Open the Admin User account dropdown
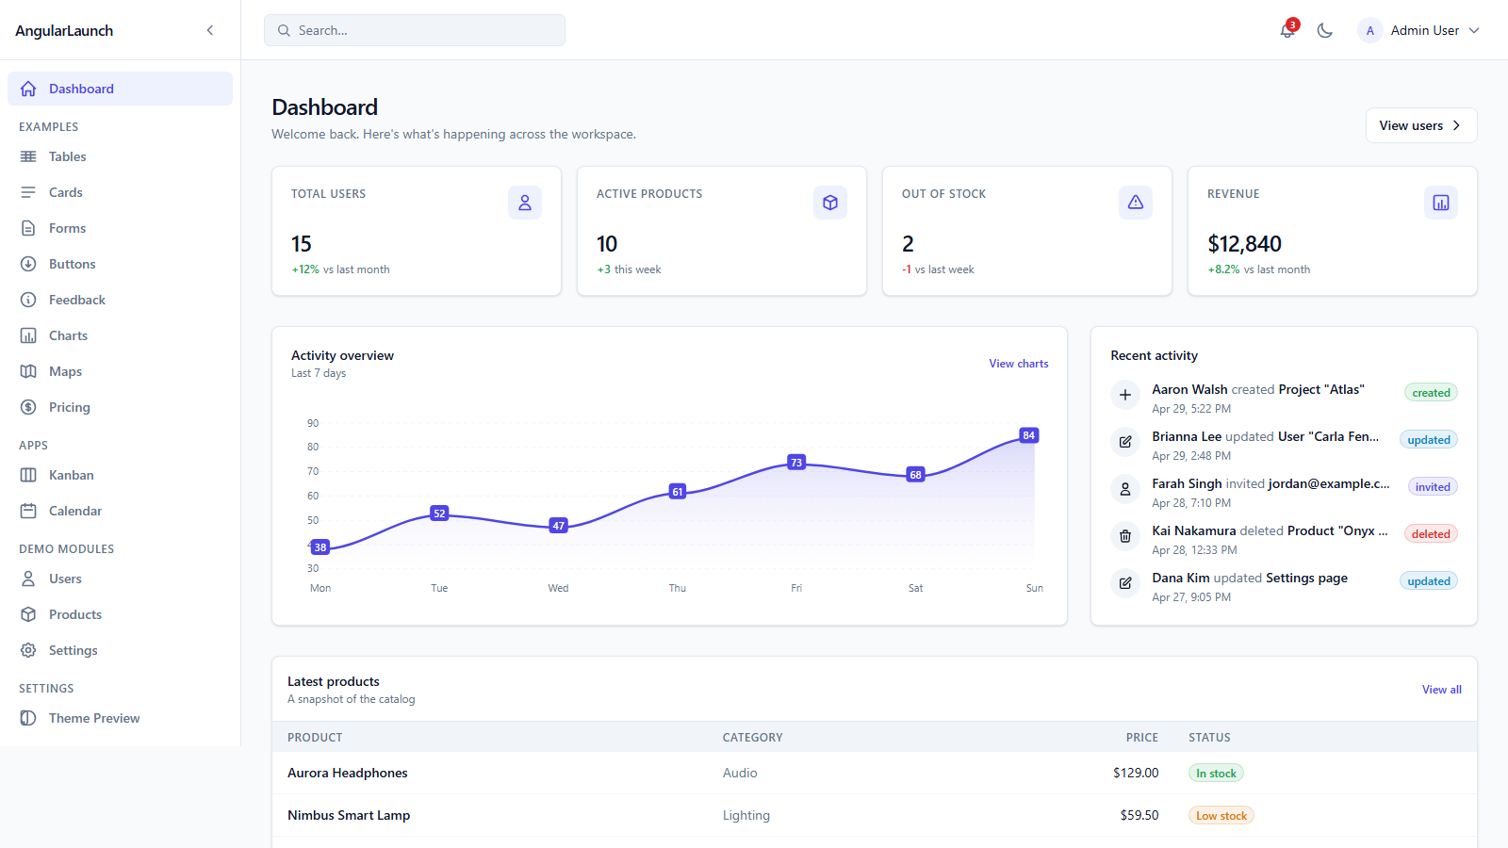This screenshot has width=1508, height=848. pos(1419,30)
